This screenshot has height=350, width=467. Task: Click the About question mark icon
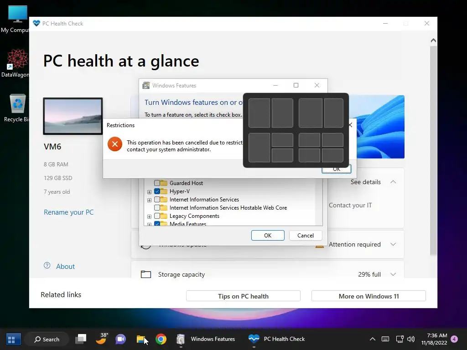point(47,266)
